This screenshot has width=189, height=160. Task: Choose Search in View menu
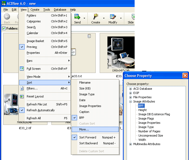(x=45, y=27)
